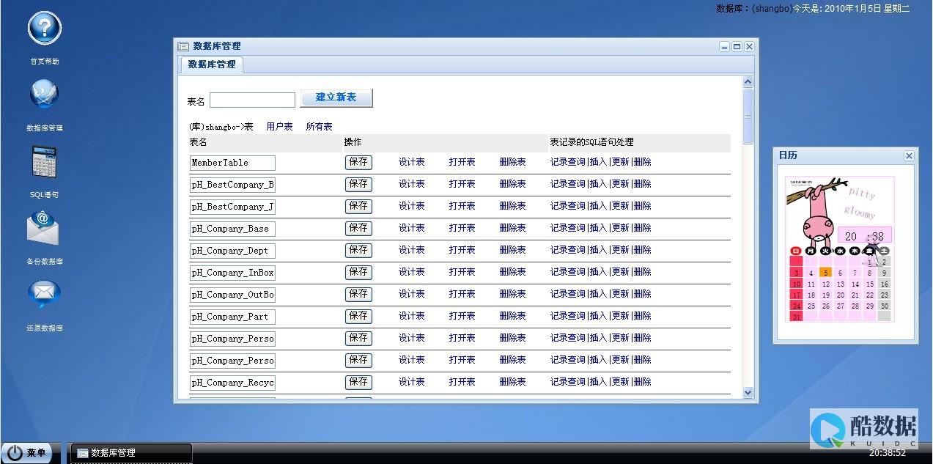Image resolution: width=933 pixels, height=464 pixels.
Task: Save the pH_Company_OutBo row
Action: (358, 294)
